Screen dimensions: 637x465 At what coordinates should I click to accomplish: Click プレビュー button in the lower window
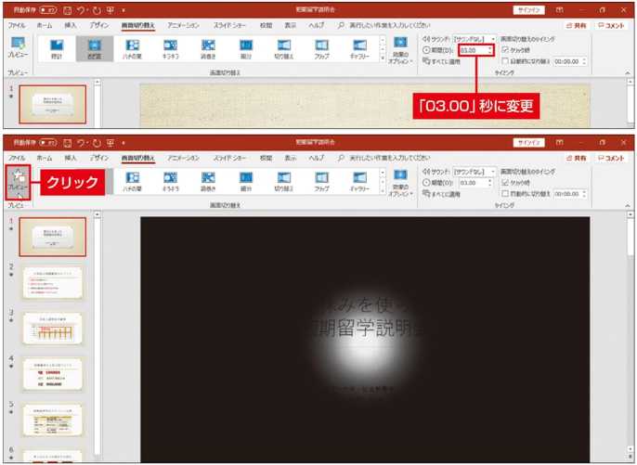click(x=18, y=180)
